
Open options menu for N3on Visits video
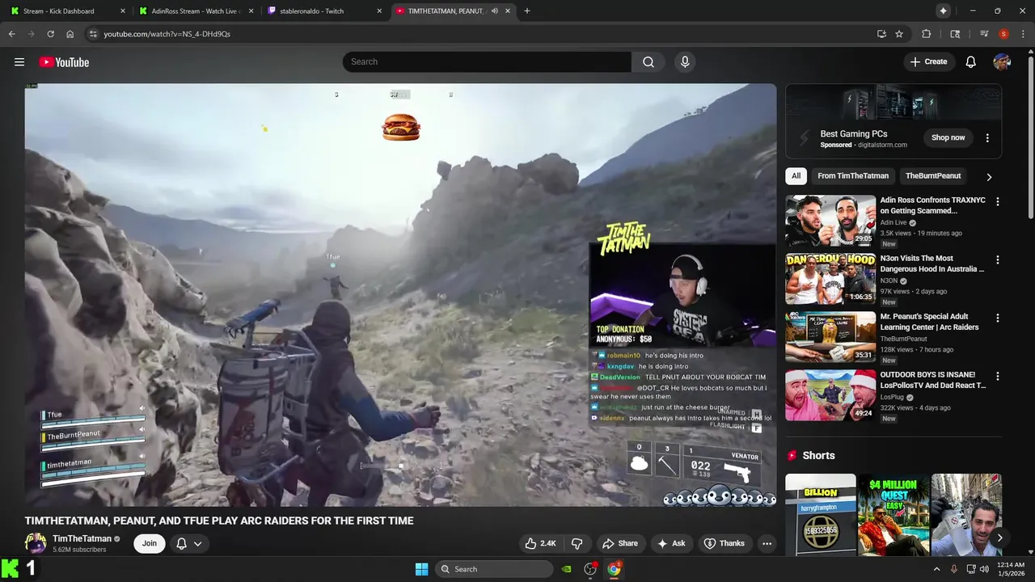coord(997,260)
